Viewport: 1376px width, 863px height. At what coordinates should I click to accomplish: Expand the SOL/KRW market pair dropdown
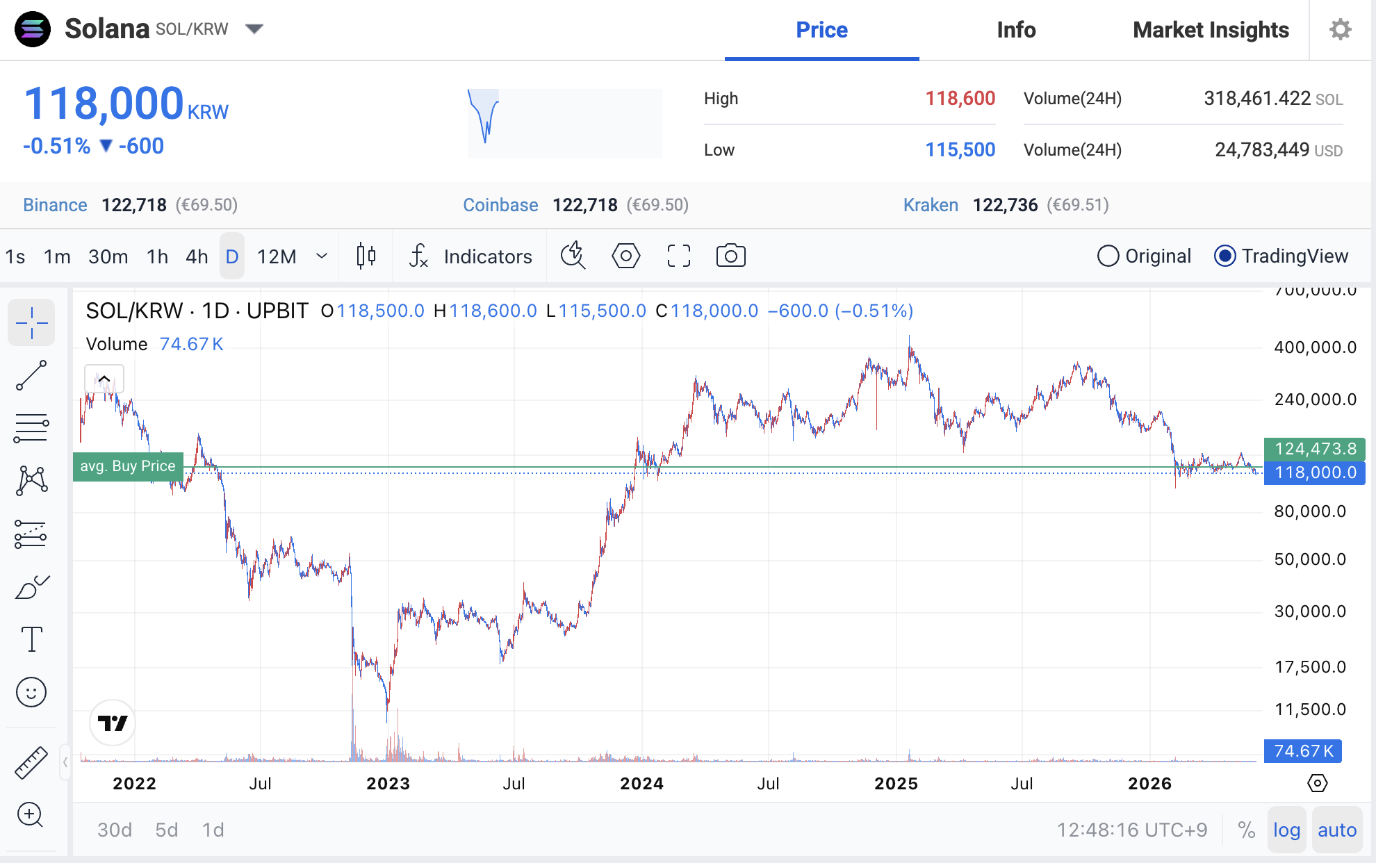click(x=254, y=28)
